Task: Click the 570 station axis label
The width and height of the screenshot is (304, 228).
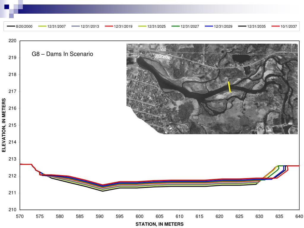Action: pos(20,216)
